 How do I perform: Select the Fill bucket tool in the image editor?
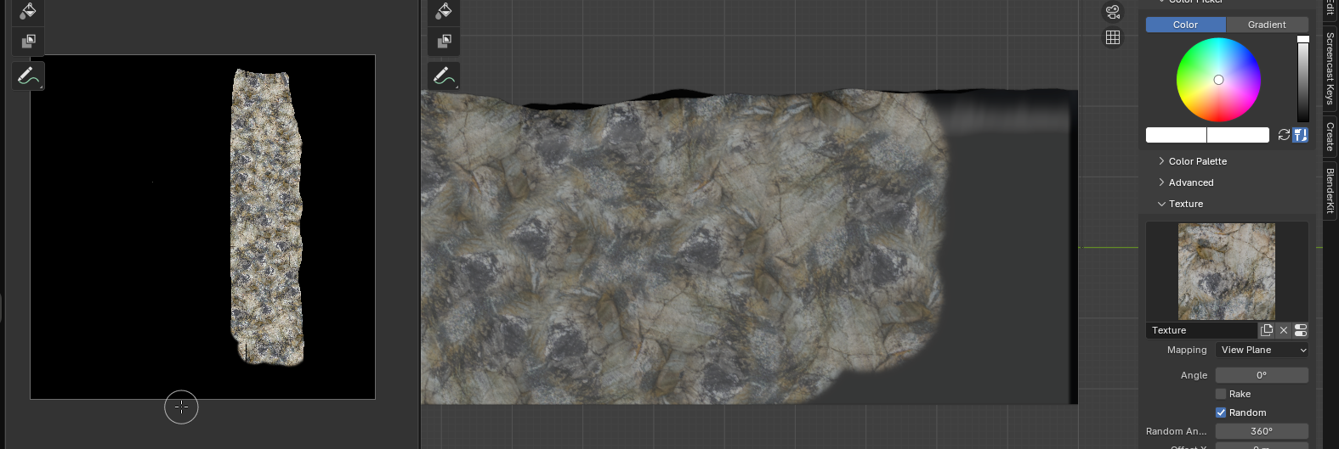point(28,11)
